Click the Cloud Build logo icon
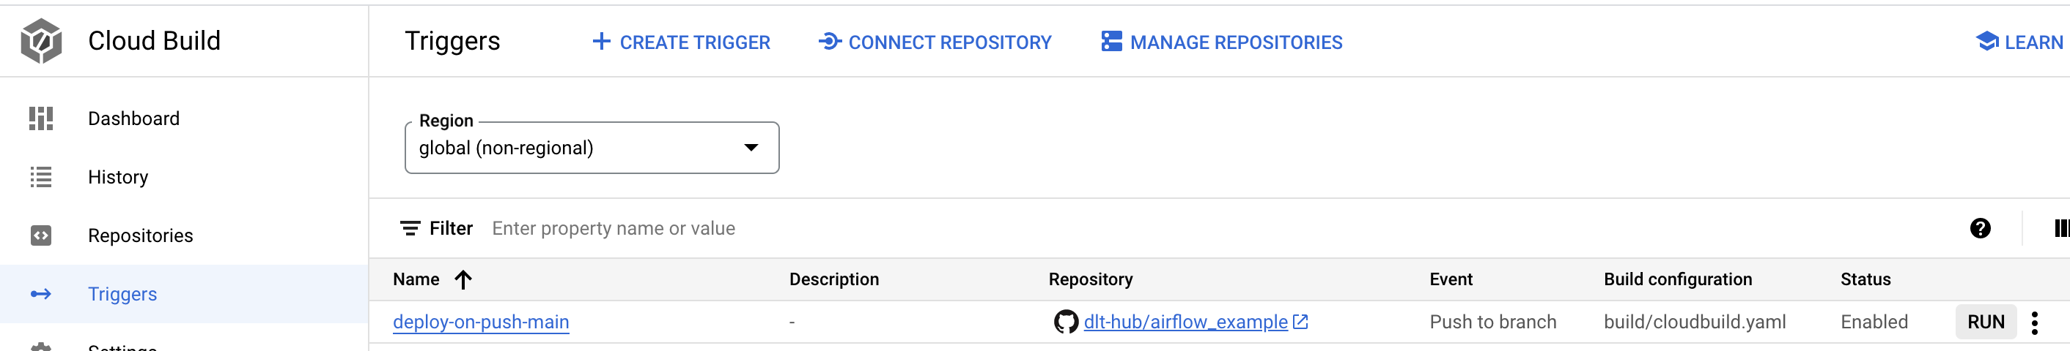 pyautogui.click(x=41, y=41)
